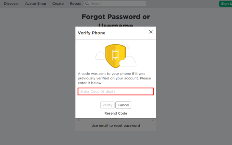Click Use email to reset password
The image size is (232, 145).
[x=116, y=126]
